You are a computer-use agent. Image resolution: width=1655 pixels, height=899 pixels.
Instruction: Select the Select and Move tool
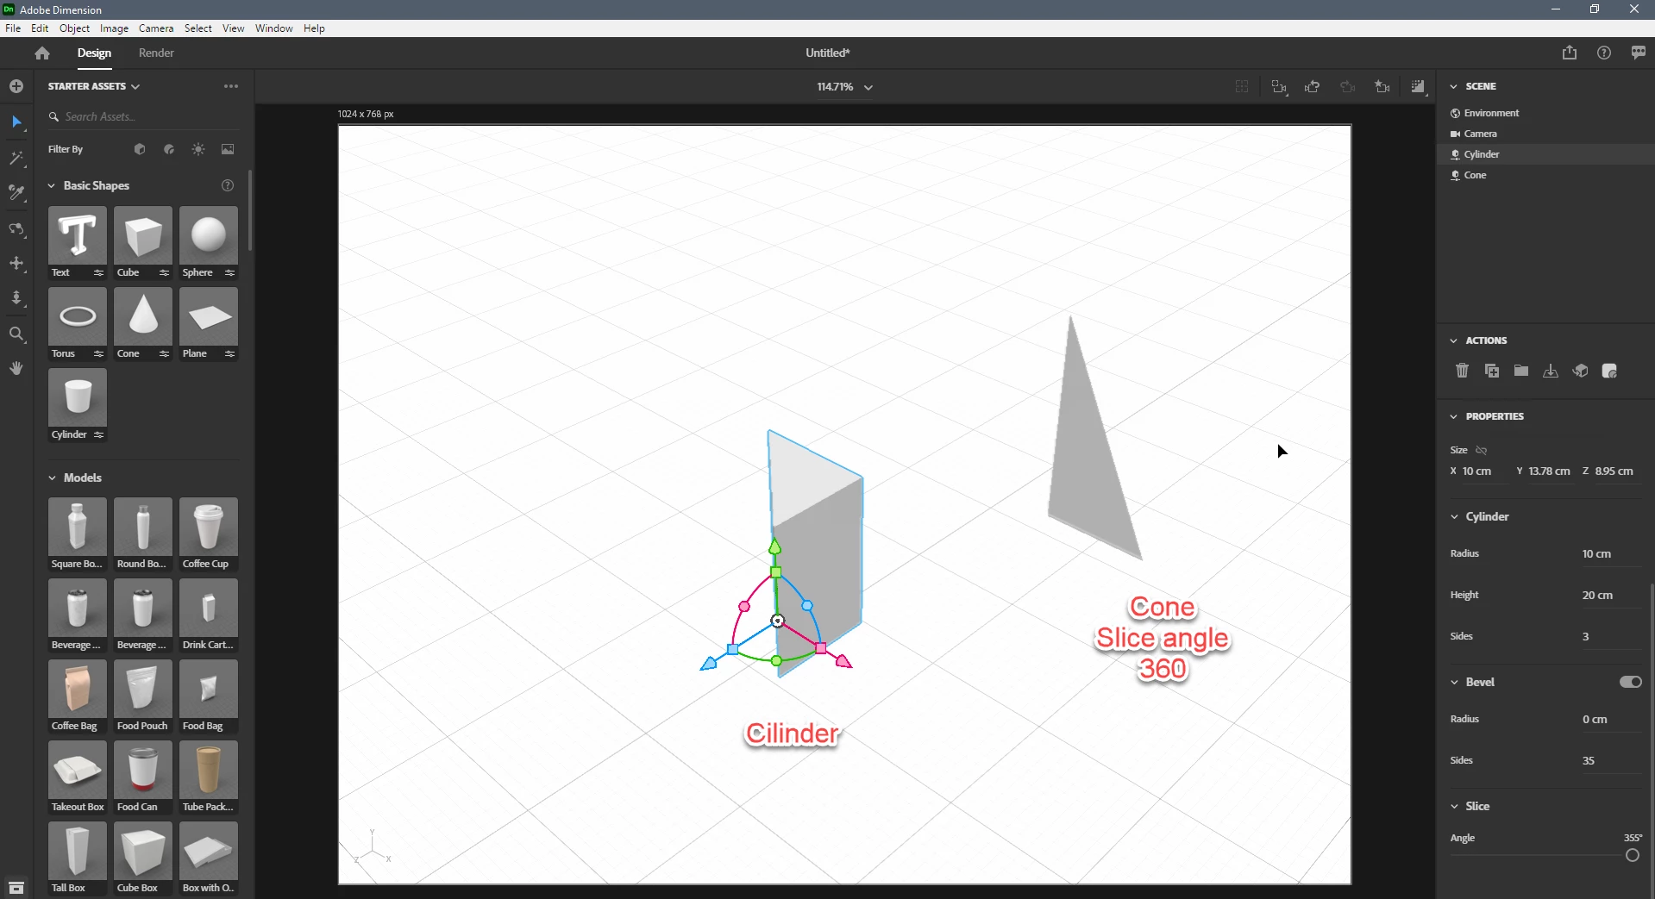tap(16, 122)
